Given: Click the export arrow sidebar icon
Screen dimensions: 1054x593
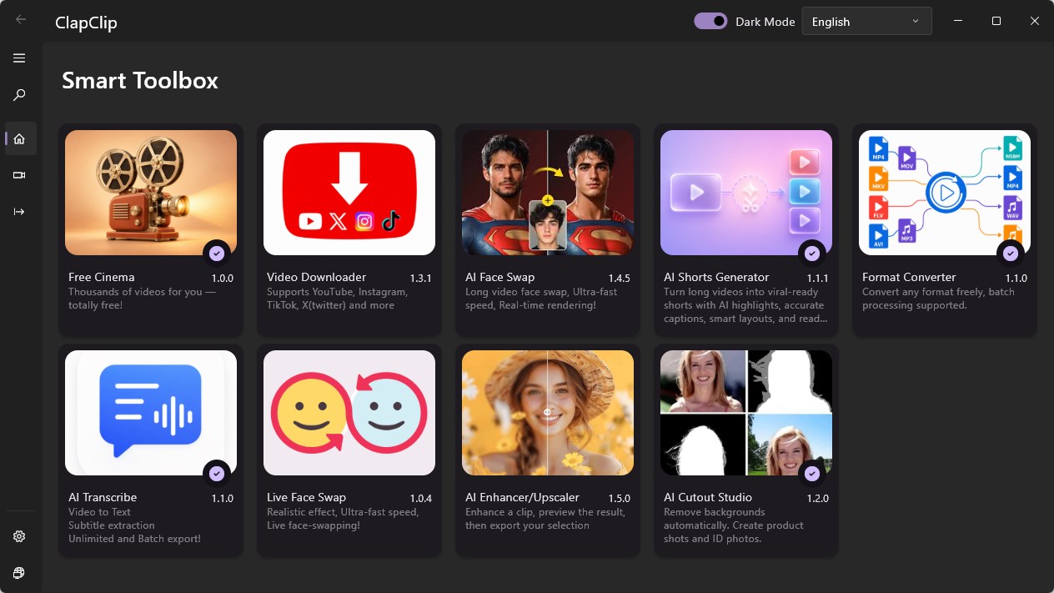Looking at the screenshot, I should pyautogui.click(x=19, y=212).
